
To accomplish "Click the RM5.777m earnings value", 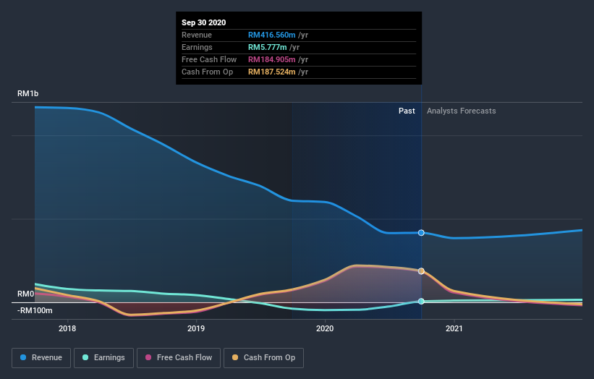I will click(x=268, y=47).
